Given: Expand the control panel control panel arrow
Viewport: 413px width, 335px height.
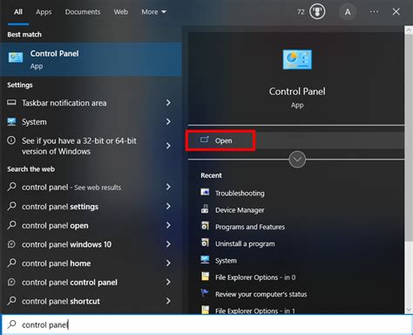Looking at the screenshot, I should coord(168,282).
